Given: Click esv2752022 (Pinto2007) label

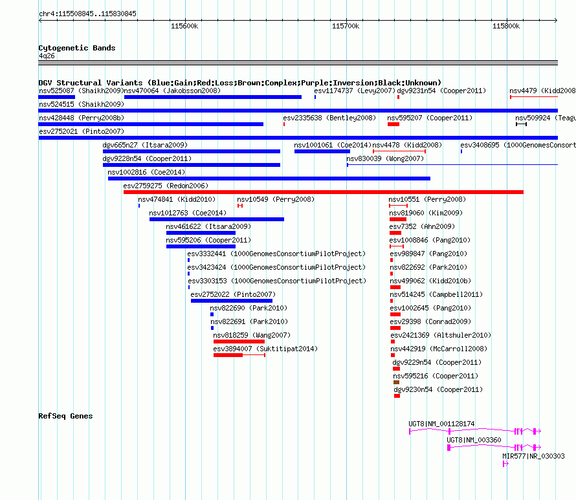Looking at the screenshot, I should 233,294.
